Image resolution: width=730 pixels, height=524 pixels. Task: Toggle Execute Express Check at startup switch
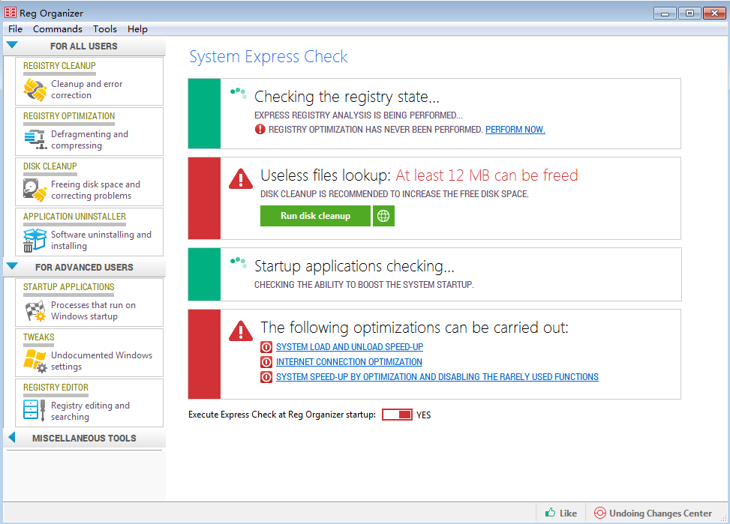(397, 415)
